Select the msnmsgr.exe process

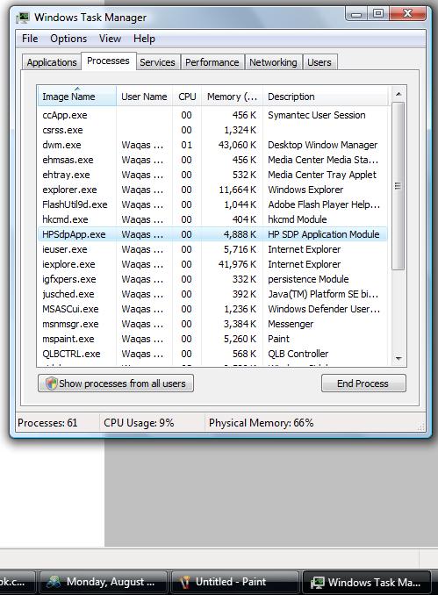[x=212, y=324]
